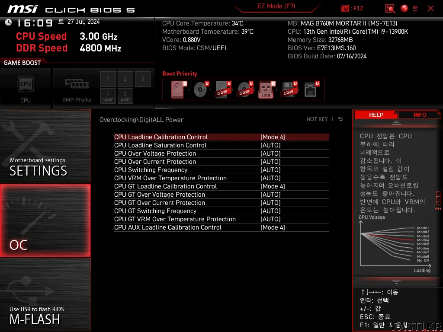Click the optical disc boot priority icon
Image resolution: width=443 pixels, height=332 pixels.
(x=201, y=89)
